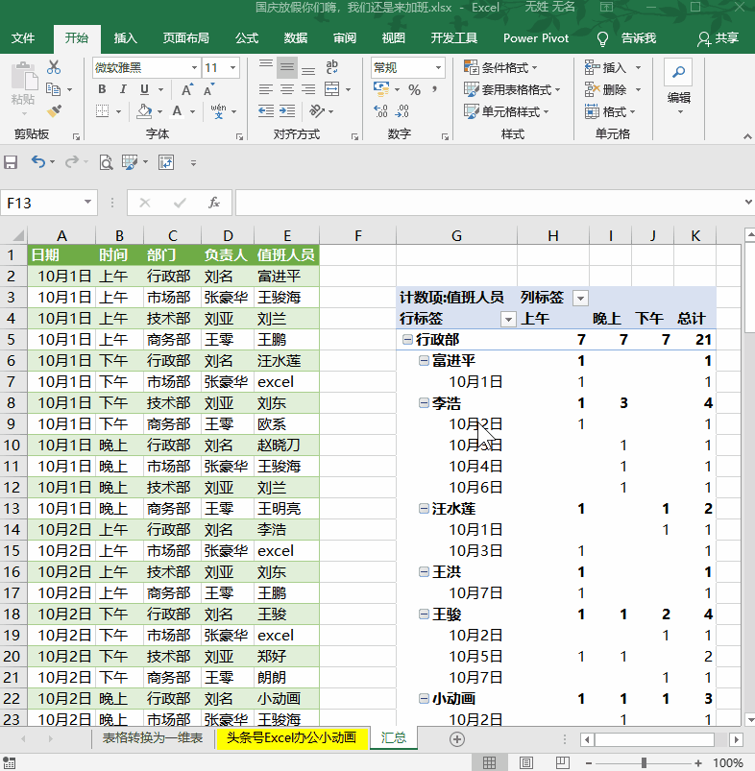
Task: Increase indent icon
Action: coord(287,111)
